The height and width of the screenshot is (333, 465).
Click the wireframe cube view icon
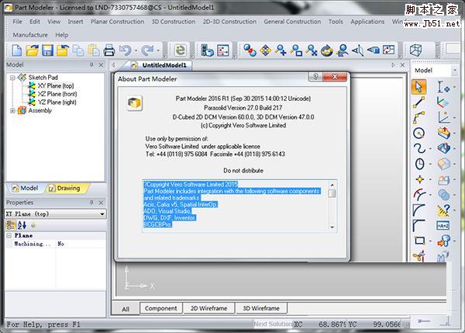click(x=415, y=50)
